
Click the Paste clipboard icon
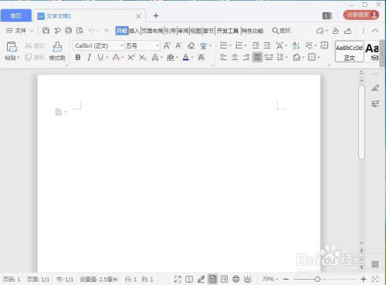point(12,47)
